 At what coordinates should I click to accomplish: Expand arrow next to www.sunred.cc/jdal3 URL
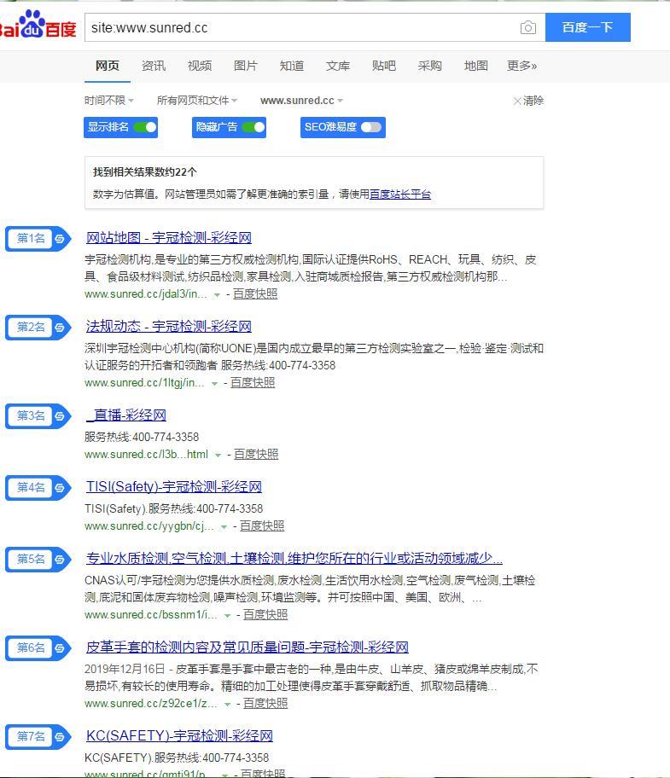[x=217, y=294]
